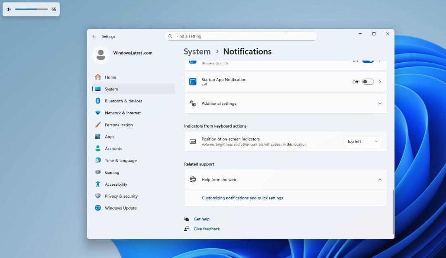The width and height of the screenshot is (446, 258).
Task: Open Privacy & security settings
Action: pos(121,196)
